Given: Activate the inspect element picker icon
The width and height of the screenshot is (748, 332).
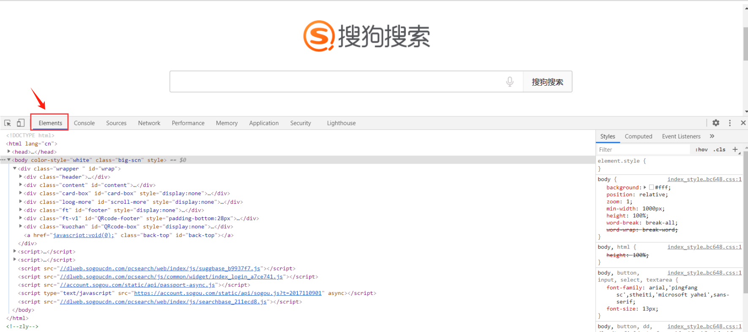Looking at the screenshot, I should (x=8, y=123).
